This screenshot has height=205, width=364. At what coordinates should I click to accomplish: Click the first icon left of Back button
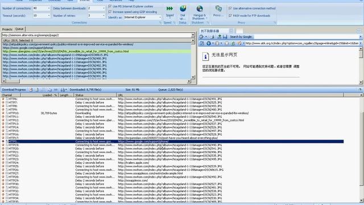click(x=202, y=43)
